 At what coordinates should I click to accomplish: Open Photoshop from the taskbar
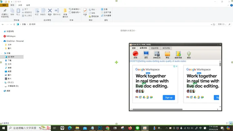click(100, 128)
